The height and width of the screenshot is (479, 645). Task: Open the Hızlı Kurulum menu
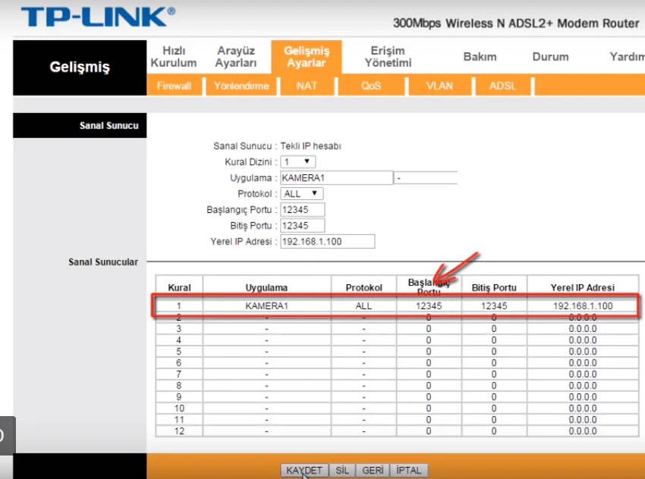coord(174,56)
